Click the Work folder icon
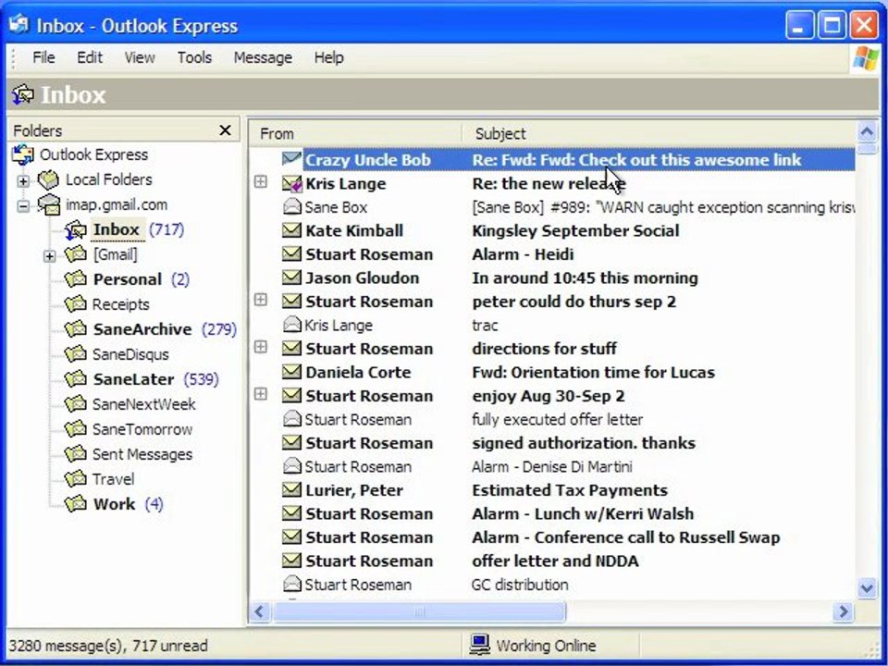Image resolution: width=888 pixels, height=666 pixels. (75, 503)
